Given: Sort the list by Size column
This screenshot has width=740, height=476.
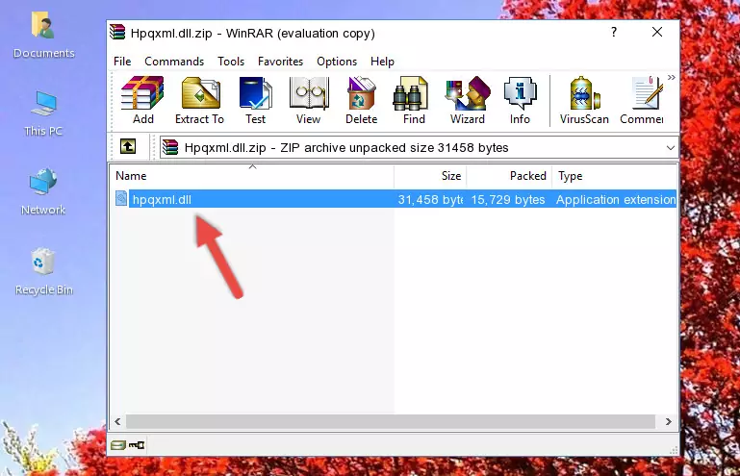Looking at the screenshot, I should (x=430, y=176).
